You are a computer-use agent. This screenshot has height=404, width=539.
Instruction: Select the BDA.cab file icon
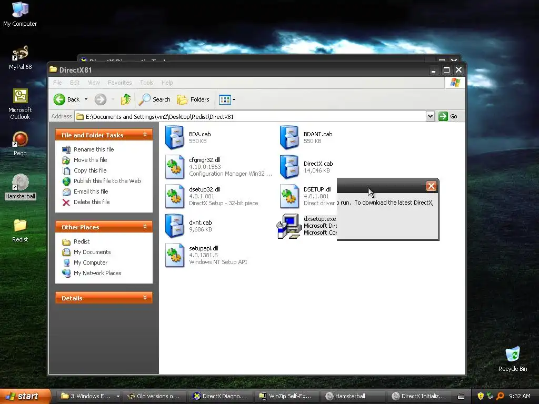(x=175, y=137)
